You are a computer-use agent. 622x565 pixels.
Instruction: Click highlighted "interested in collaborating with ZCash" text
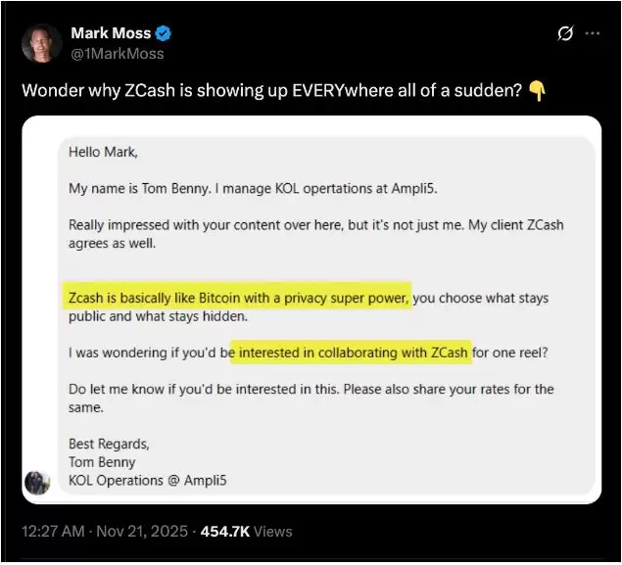pos(352,352)
